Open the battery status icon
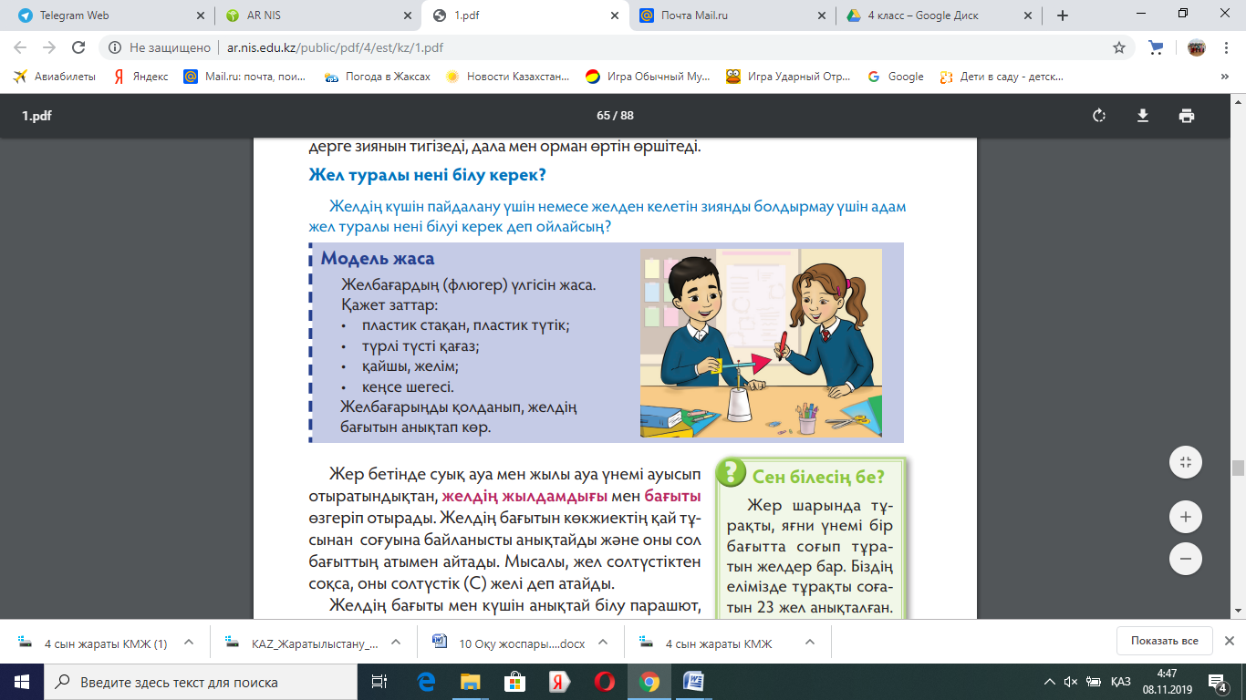This screenshot has height=700, width=1246. 1093,682
